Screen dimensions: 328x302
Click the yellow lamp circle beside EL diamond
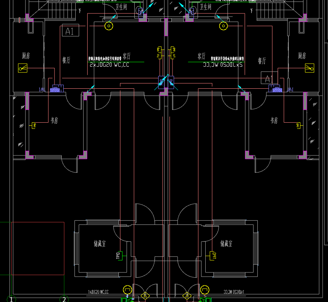tap(127, 290)
